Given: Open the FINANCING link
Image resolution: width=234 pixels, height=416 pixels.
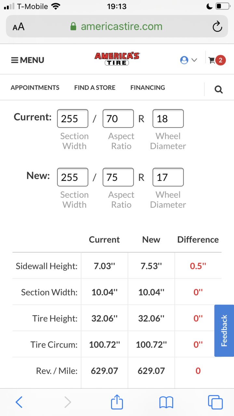Looking at the screenshot, I should 148,87.
